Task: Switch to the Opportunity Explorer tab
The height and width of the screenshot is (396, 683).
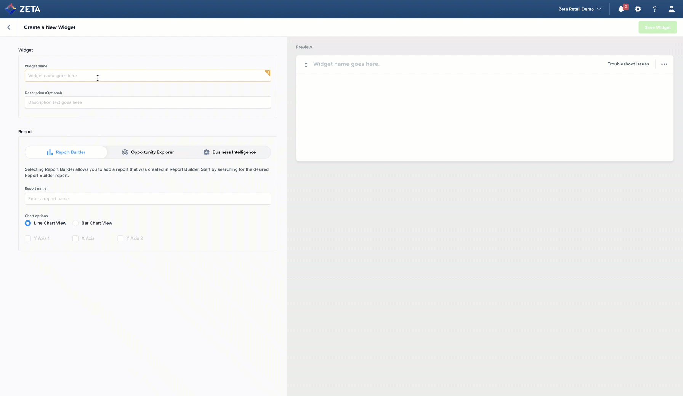Action: click(x=148, y=152)
